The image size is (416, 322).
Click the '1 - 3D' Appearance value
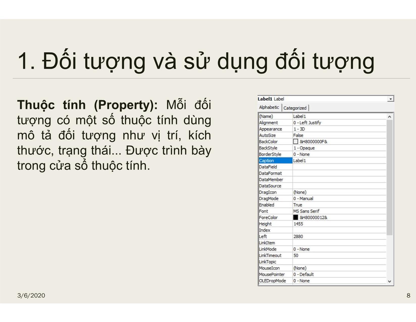pos(299,129)
